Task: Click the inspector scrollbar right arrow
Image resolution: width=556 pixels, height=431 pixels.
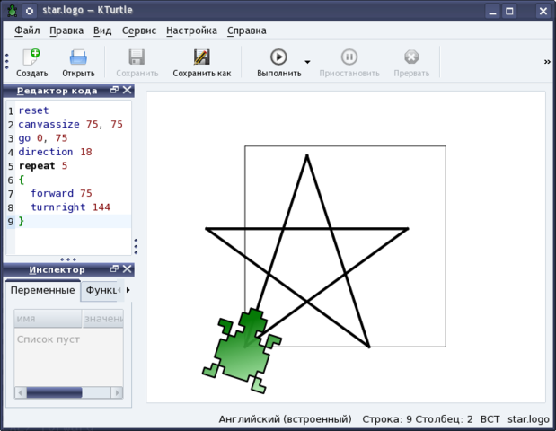Action: (x=117, y=392)
